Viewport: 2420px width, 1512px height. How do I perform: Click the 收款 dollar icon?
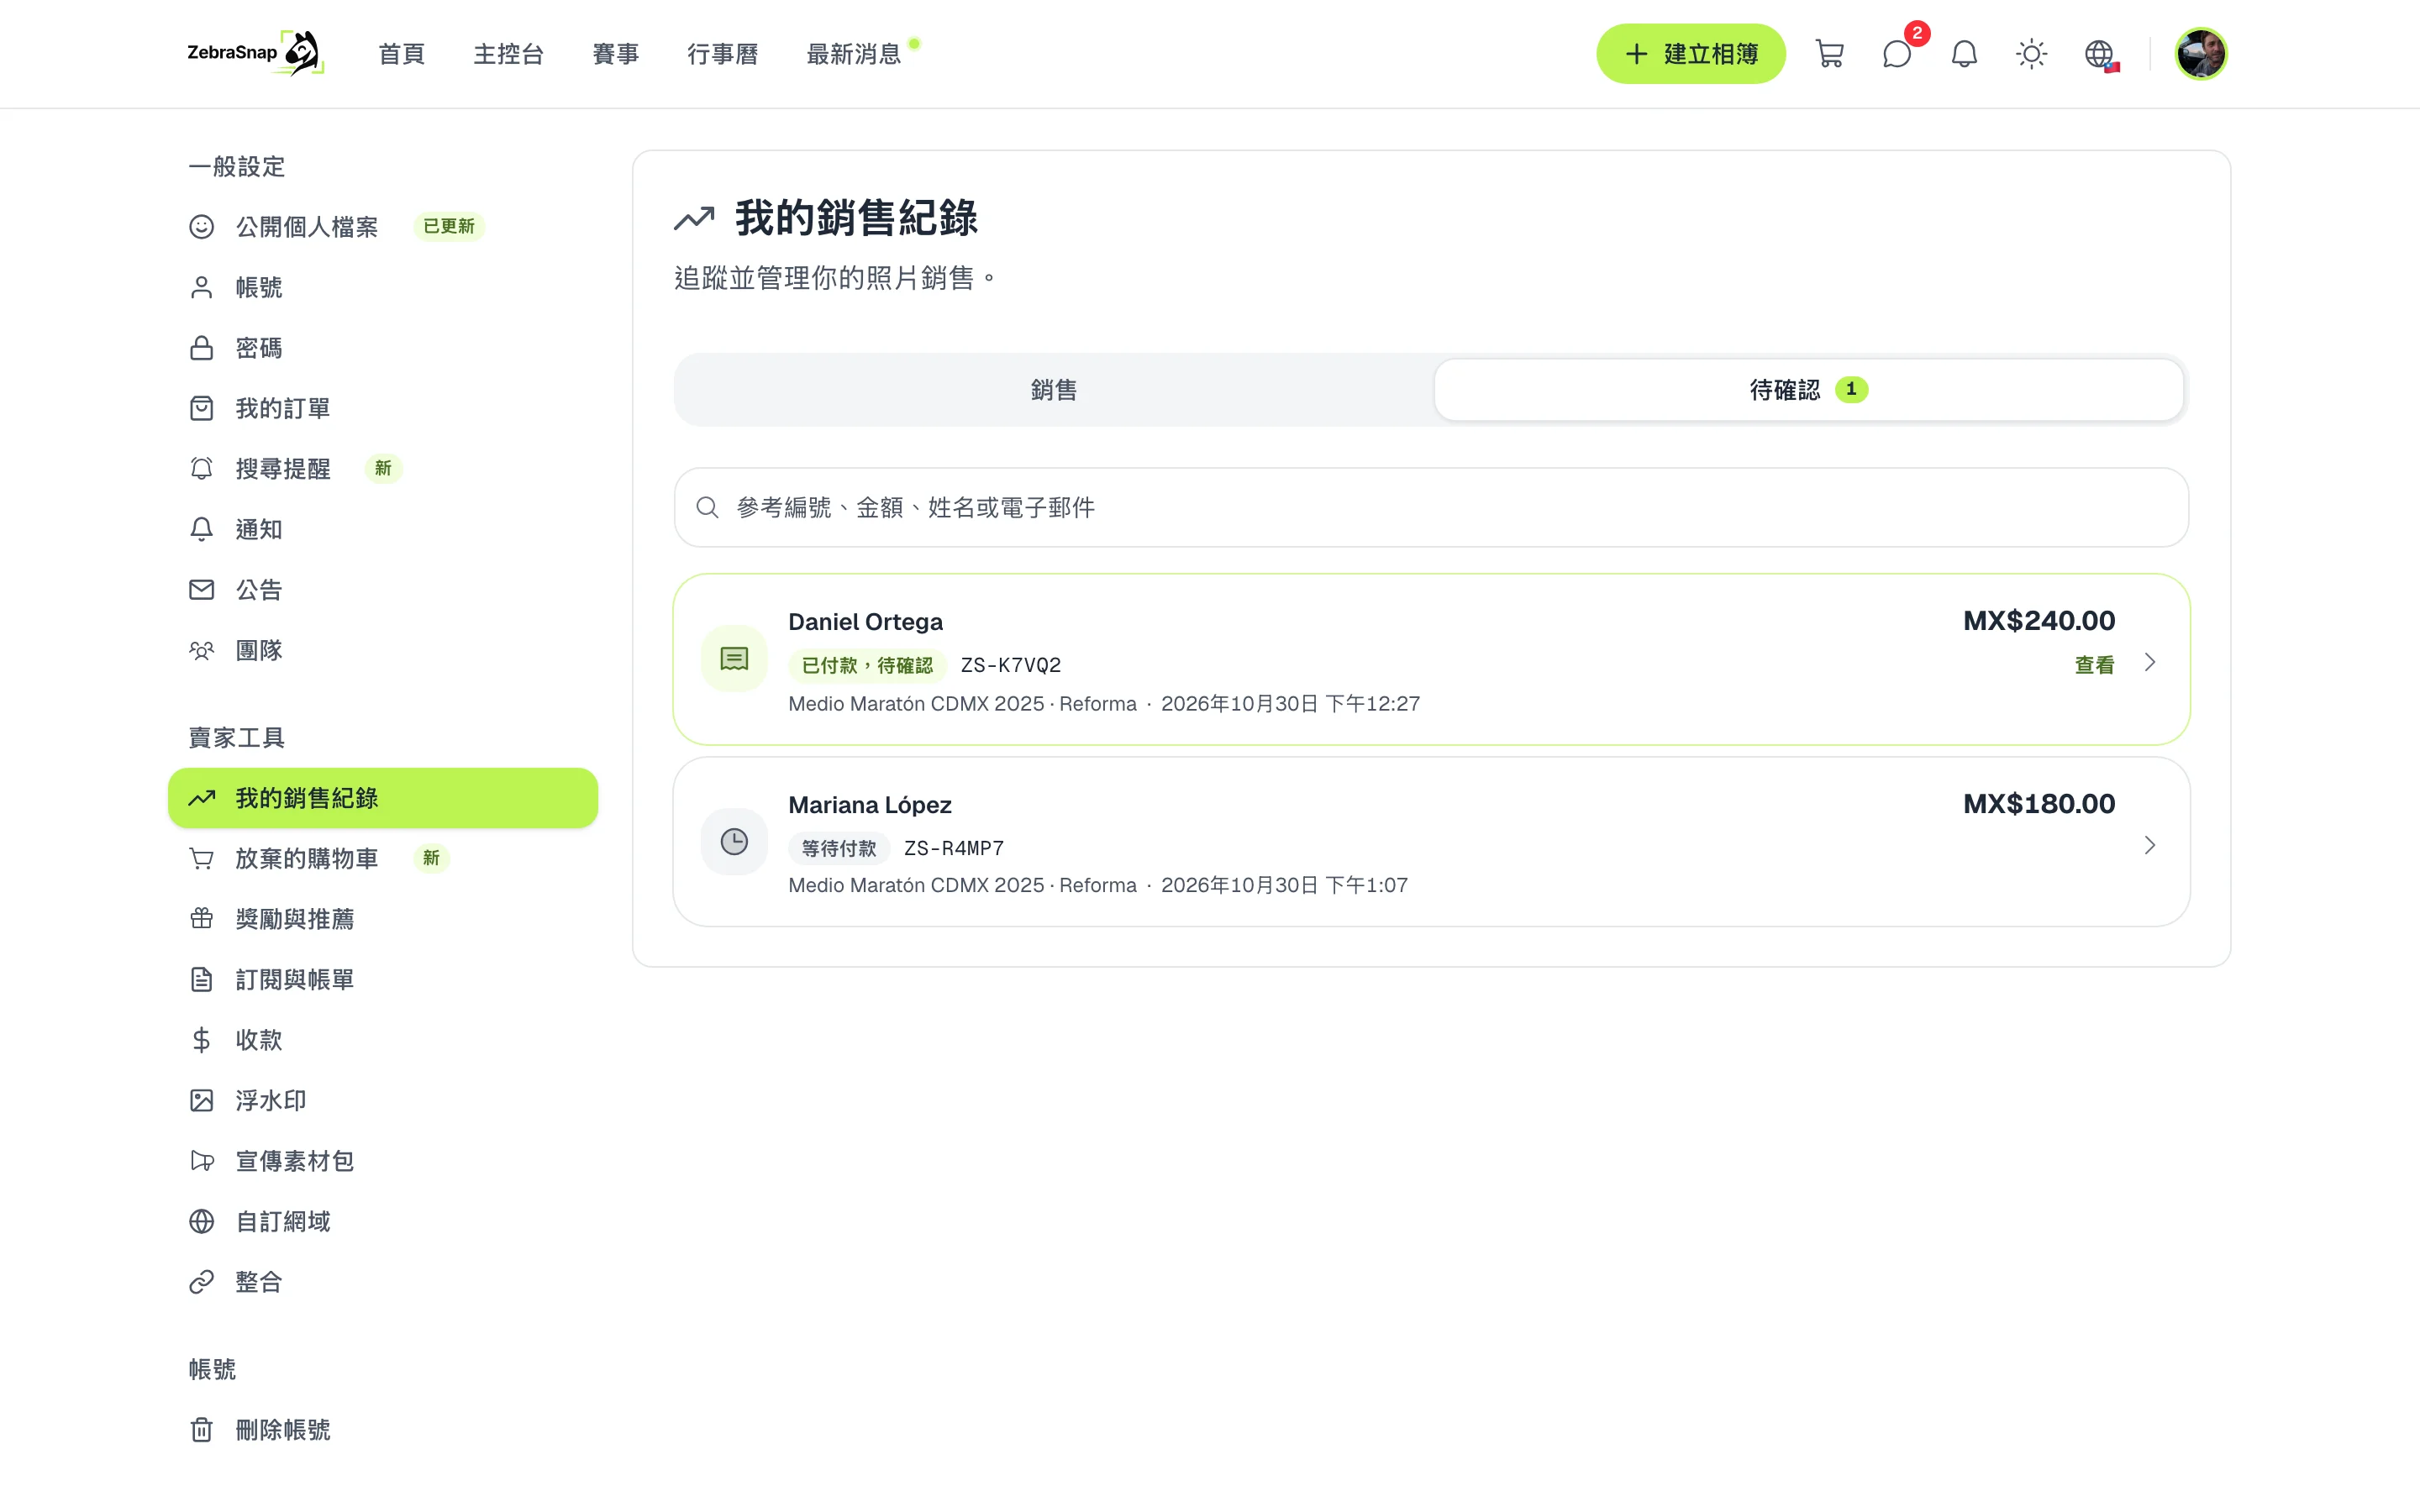coord(202,1040)
